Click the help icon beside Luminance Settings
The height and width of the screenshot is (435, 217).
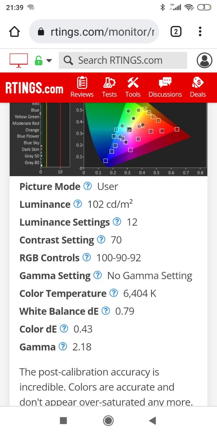117,222
